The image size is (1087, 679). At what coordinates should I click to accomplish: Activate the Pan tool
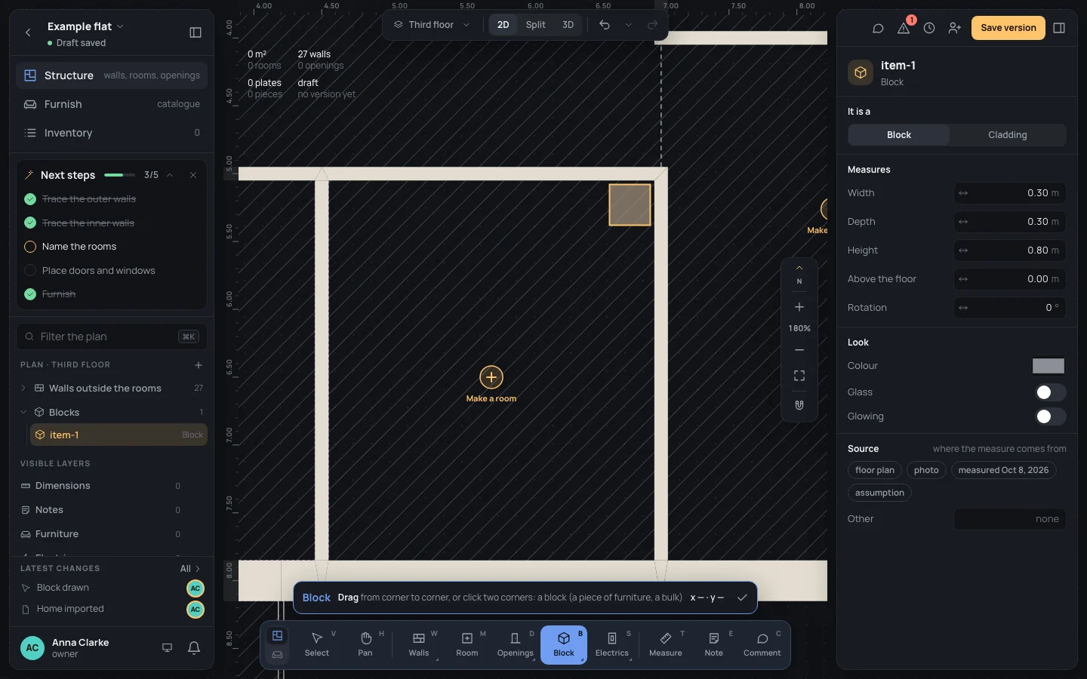tap(365, 644)
